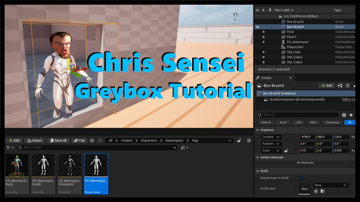This screenshot has width=360, height=202.
Task: Uncheck Include Actor in HLOD
Action: coord(301,178)
